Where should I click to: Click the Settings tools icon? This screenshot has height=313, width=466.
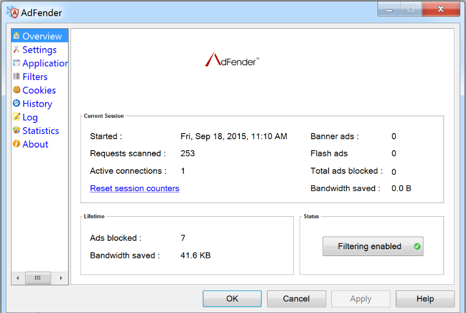(x=16, y=49)
